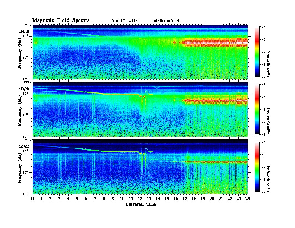Click the '20' hour tick label
The image size is (295, 228).
tap(212, 199)
